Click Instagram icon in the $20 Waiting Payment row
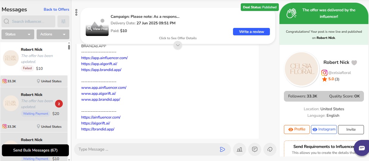 pos(4,127)
